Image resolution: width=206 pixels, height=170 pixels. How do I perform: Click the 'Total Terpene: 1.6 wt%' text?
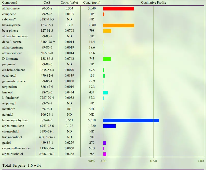click(22, 165)
